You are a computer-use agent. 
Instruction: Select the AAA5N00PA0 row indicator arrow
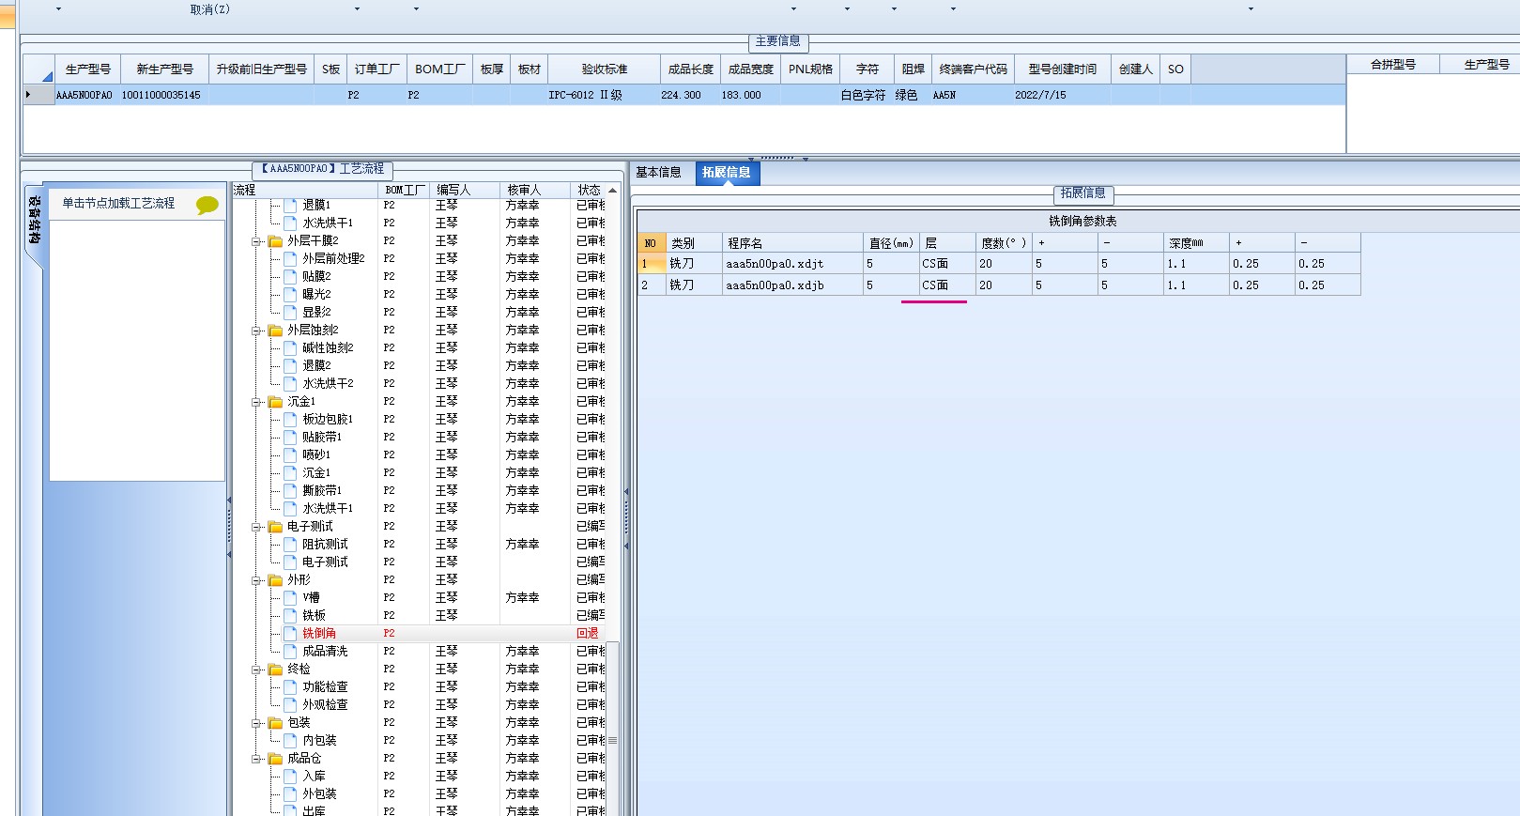point(28,95)
